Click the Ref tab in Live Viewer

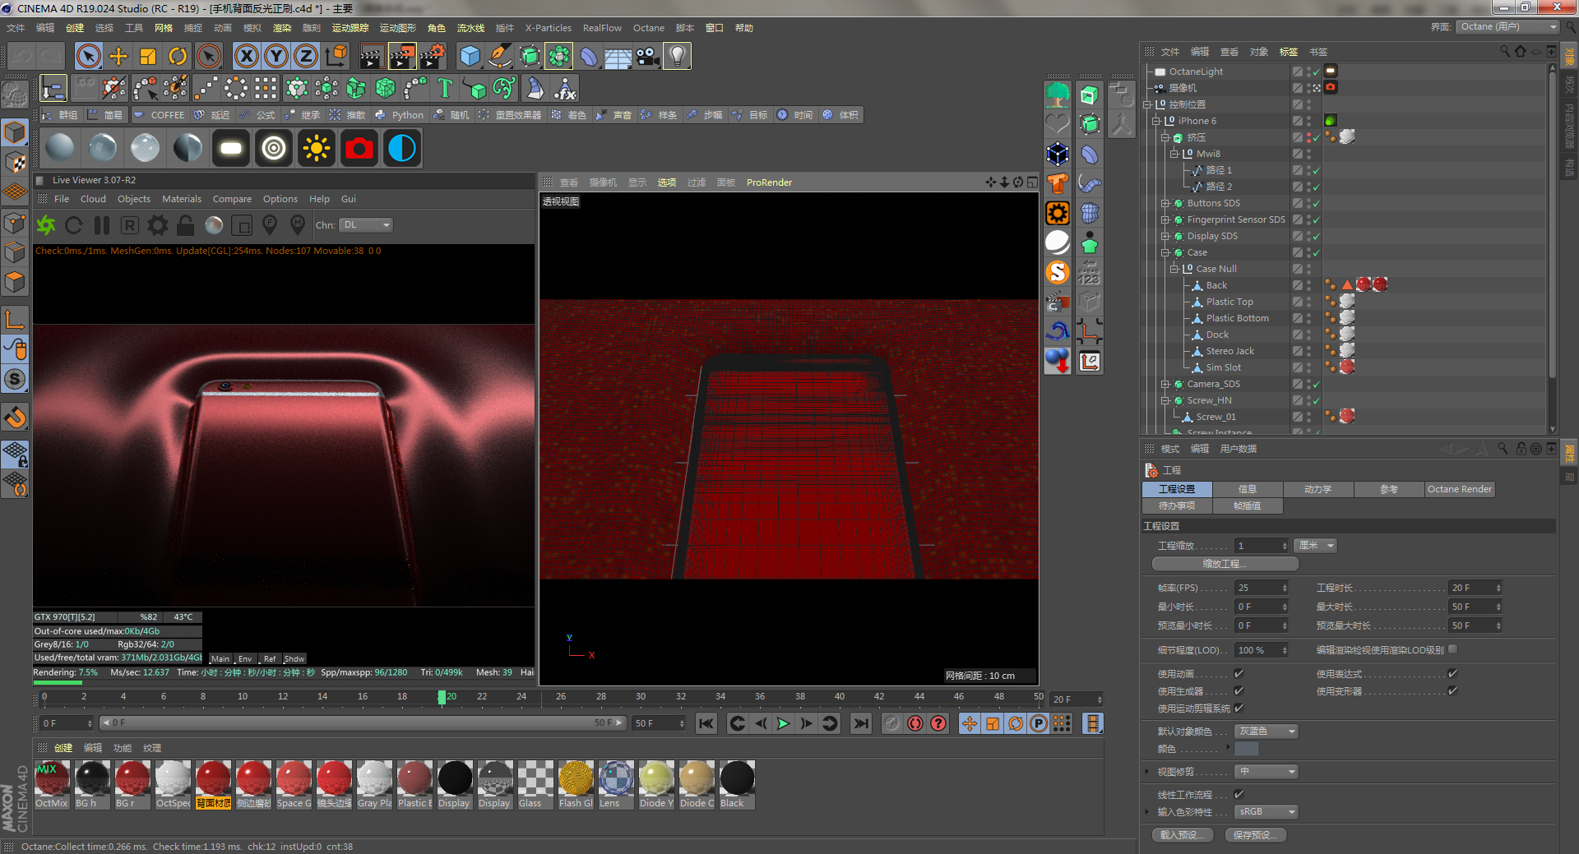tap(269, 659)
